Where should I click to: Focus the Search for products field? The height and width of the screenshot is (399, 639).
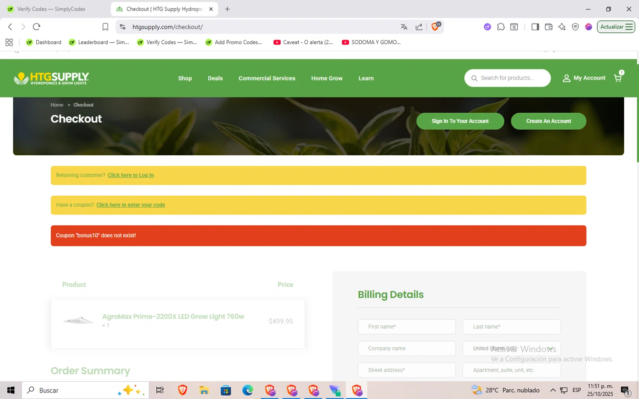pos(507,78)
